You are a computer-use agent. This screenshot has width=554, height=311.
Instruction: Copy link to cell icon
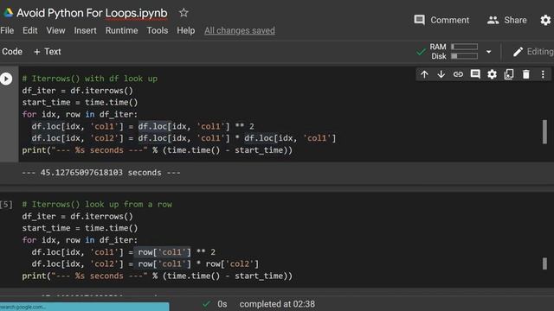point(458,74)
